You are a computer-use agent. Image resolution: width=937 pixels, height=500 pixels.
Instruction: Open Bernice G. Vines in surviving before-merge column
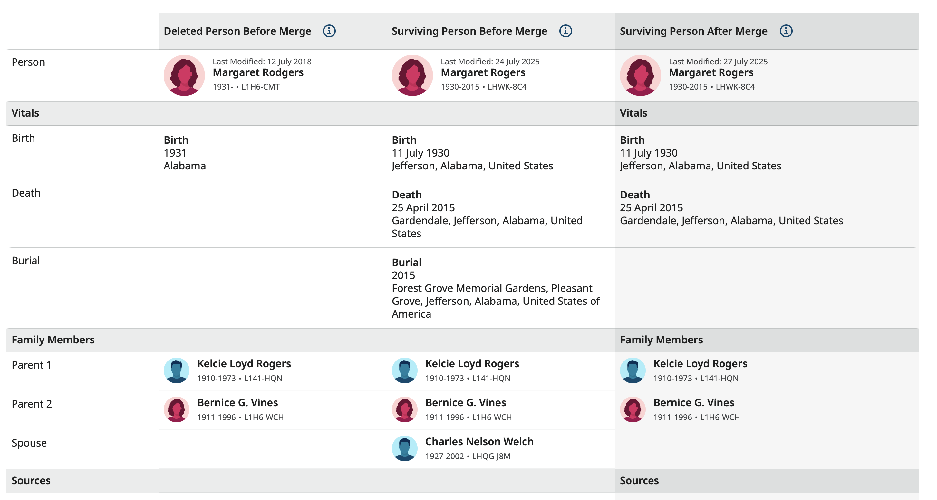coord(465,403)
